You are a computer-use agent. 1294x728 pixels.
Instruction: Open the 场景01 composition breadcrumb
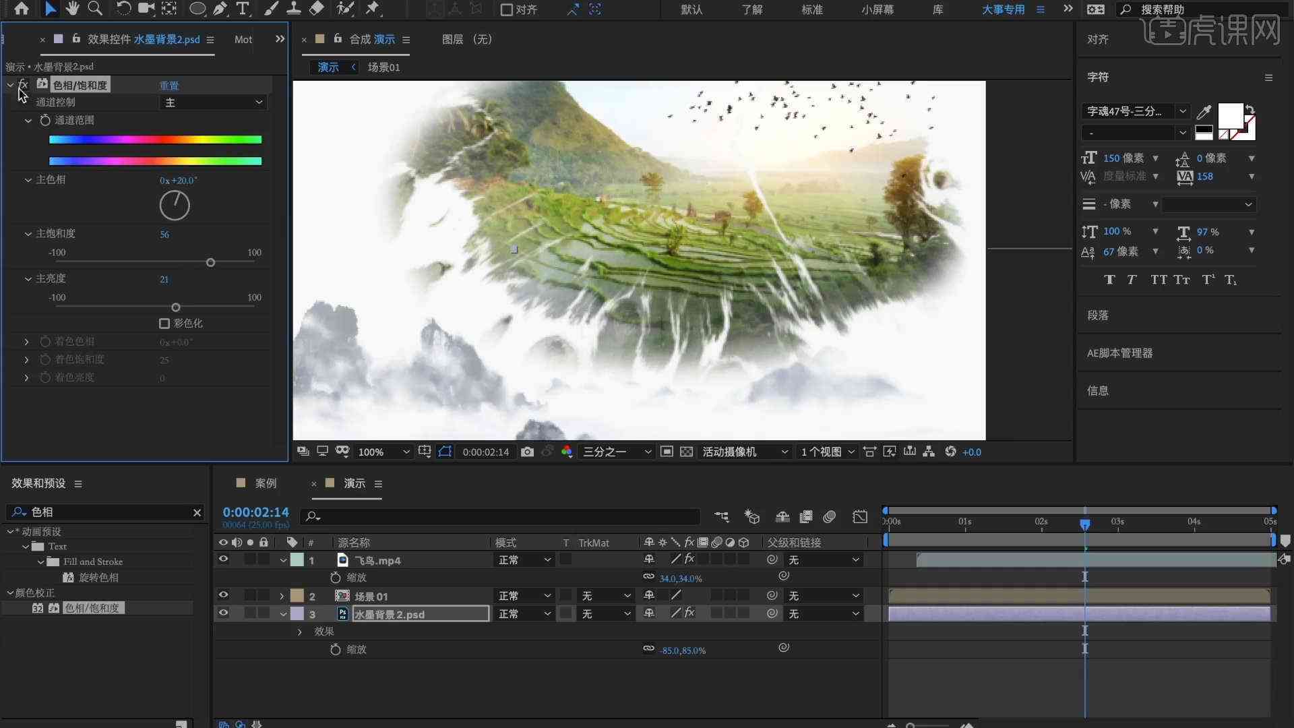click(383, 67)
